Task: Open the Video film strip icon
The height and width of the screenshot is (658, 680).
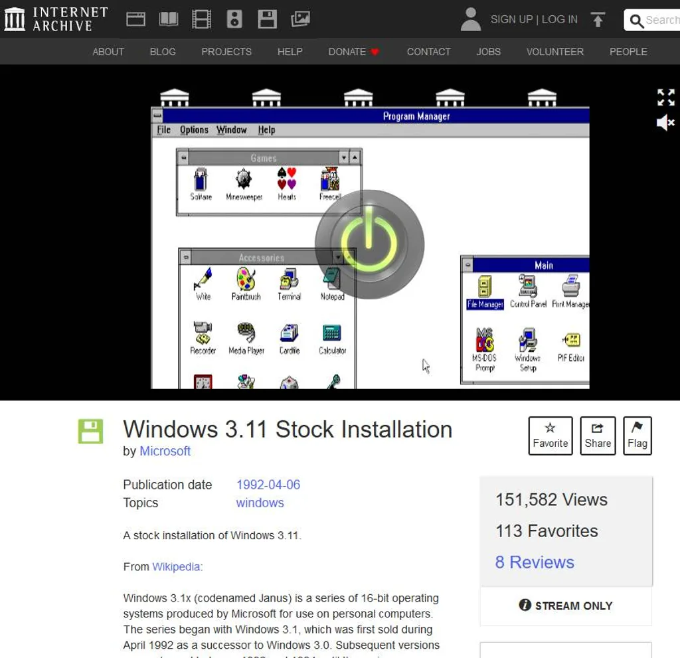Action: click(202, 19)
